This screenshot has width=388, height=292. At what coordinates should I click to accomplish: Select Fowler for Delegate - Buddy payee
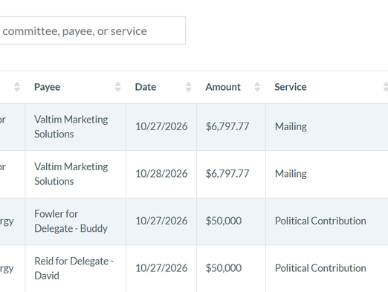coord(71,221)
